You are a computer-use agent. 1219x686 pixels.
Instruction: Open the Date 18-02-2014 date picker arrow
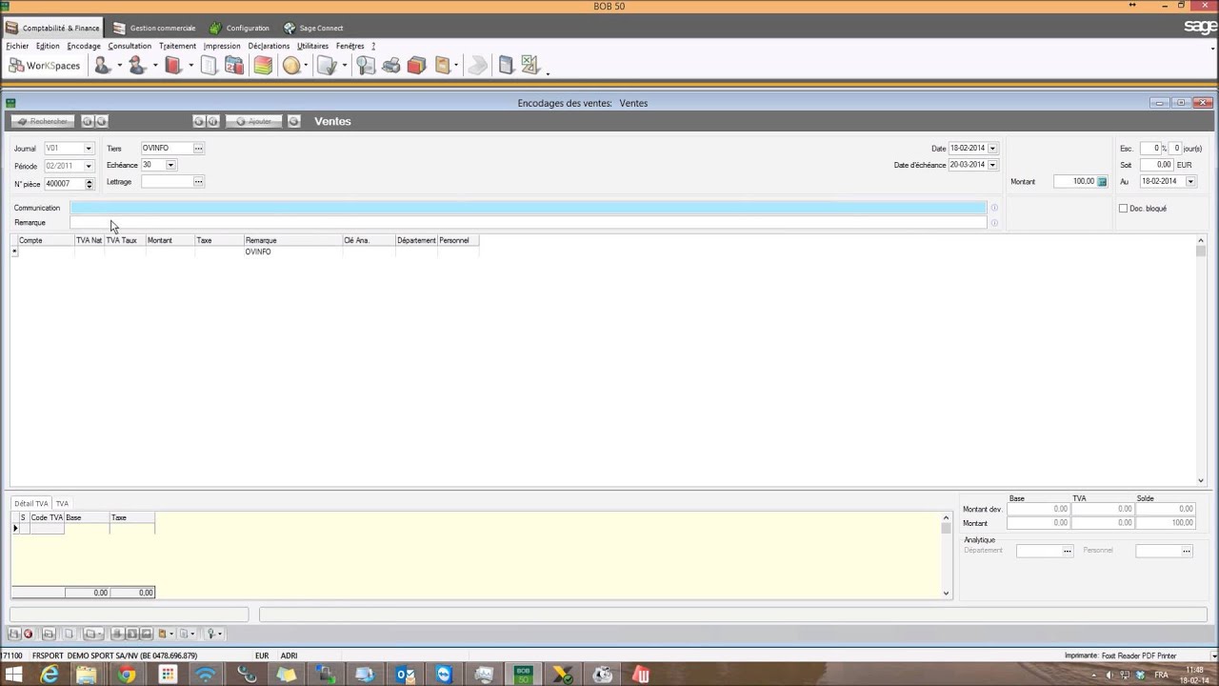tap(992, 149)
